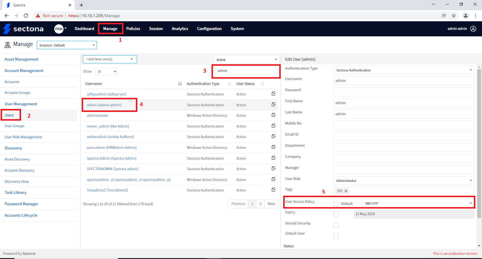Sort the table by Username column
482x259 pixels.
pos(180,84)
